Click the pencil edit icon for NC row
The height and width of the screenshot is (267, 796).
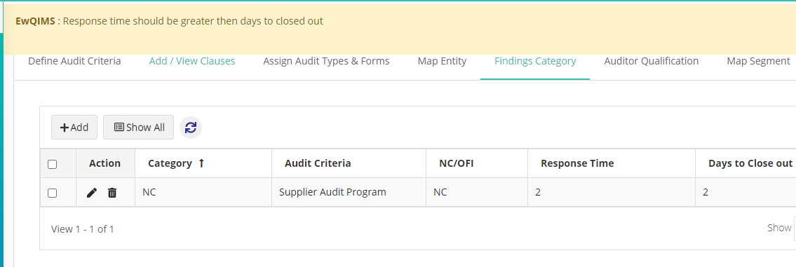pyautogui.click(x=91, y=193)
